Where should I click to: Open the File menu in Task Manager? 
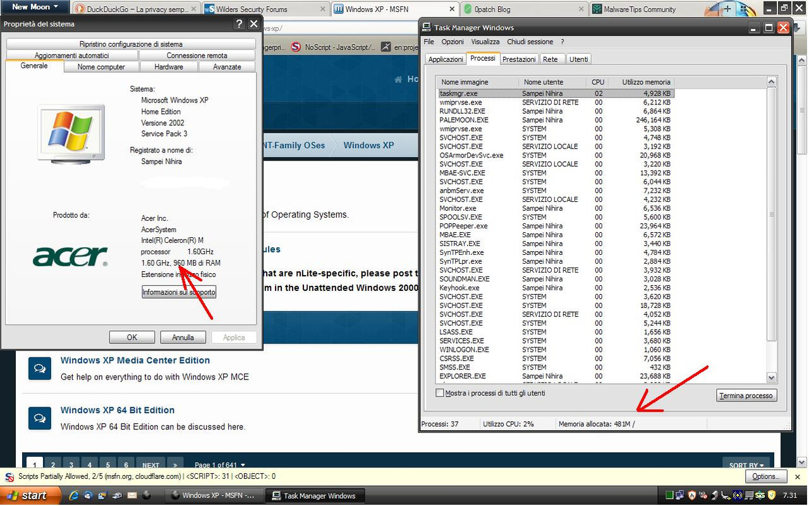click(x=429, y=42)
